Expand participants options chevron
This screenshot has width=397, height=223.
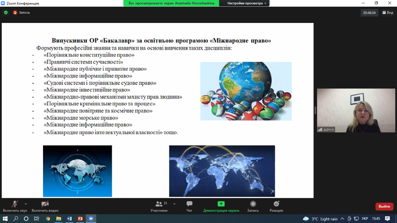[x=174, y=204]
